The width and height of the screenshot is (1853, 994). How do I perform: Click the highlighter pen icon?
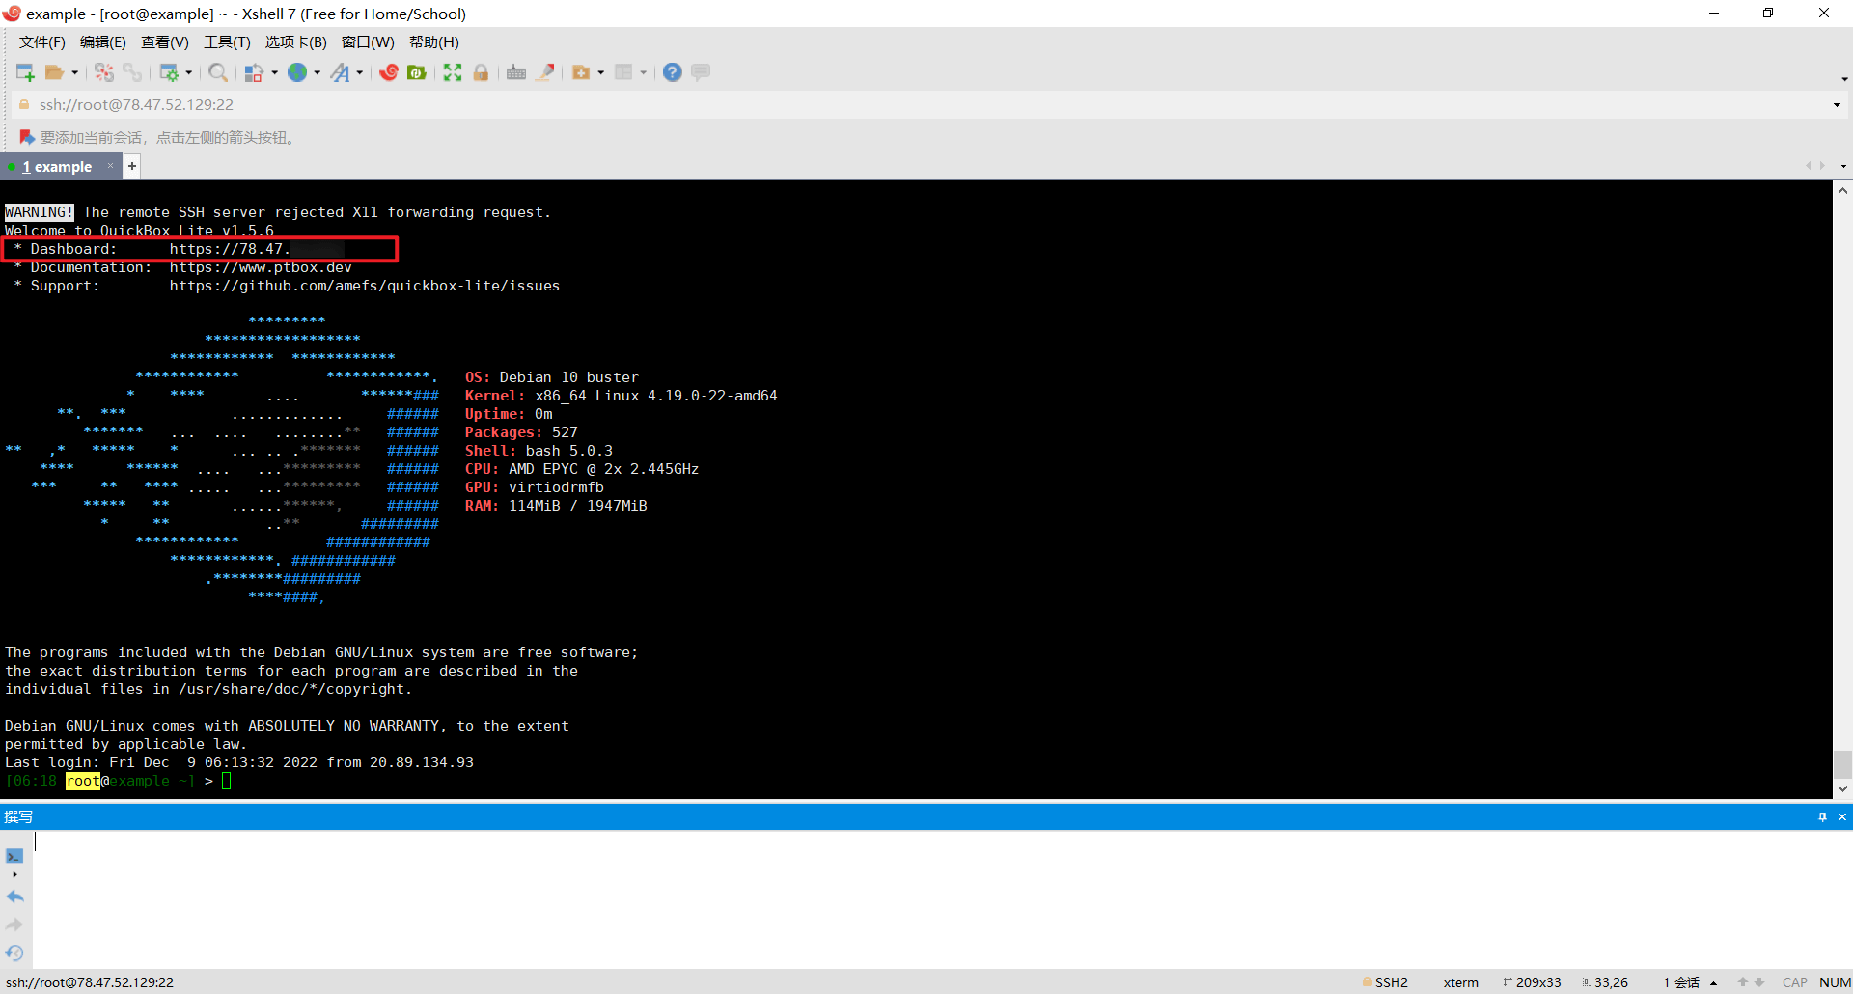pos(545,72)
